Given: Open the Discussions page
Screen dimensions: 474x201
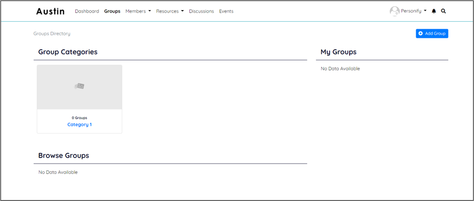Looking at the screenshot, I should pos(201,11).
